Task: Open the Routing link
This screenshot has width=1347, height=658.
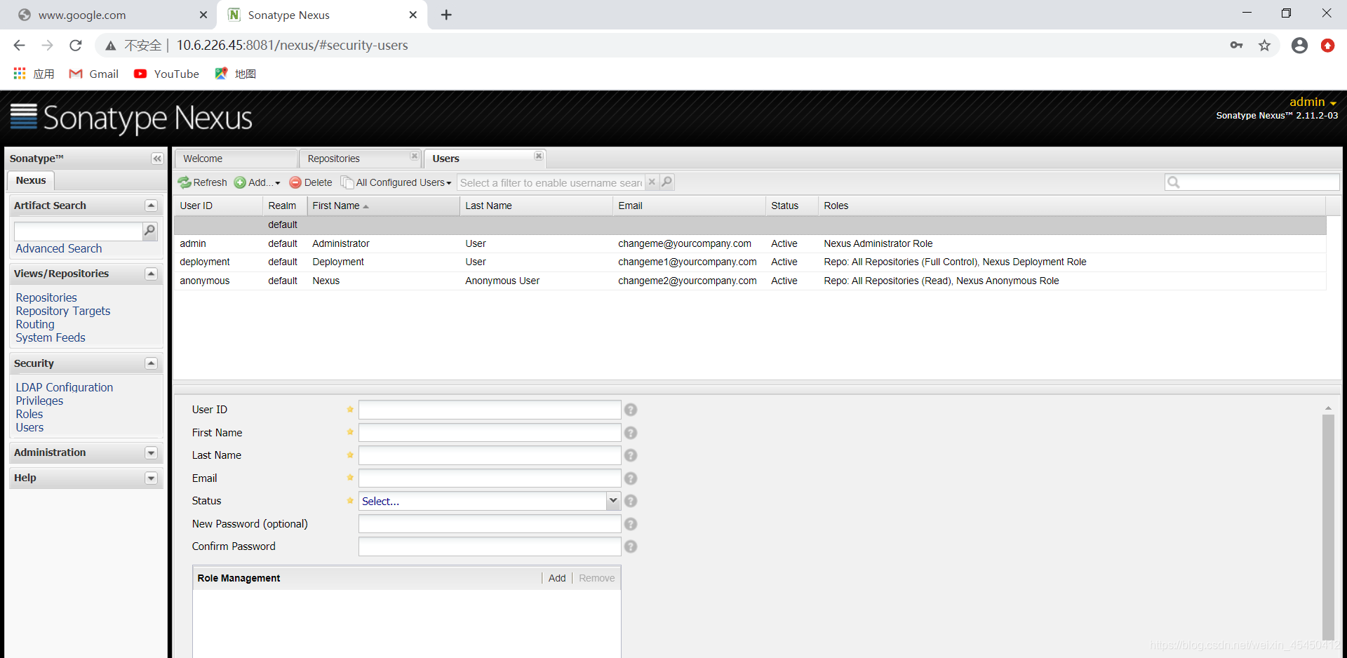Action: point(35,324)
